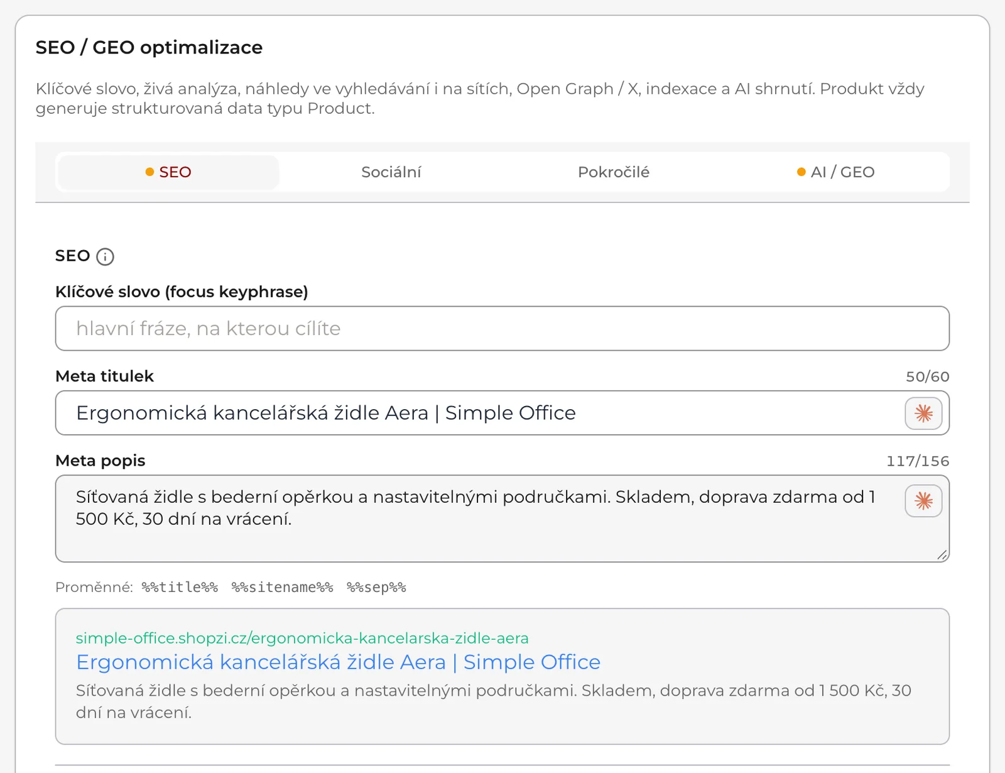Screen dimensions: 1005x773
Task: Switch to the AI / GEO tab
Action: [x=836, y=172]
